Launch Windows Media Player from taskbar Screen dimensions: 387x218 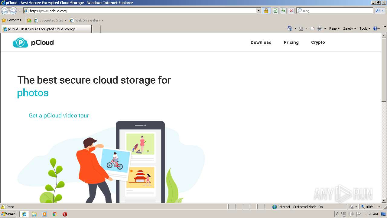point(44,214)
